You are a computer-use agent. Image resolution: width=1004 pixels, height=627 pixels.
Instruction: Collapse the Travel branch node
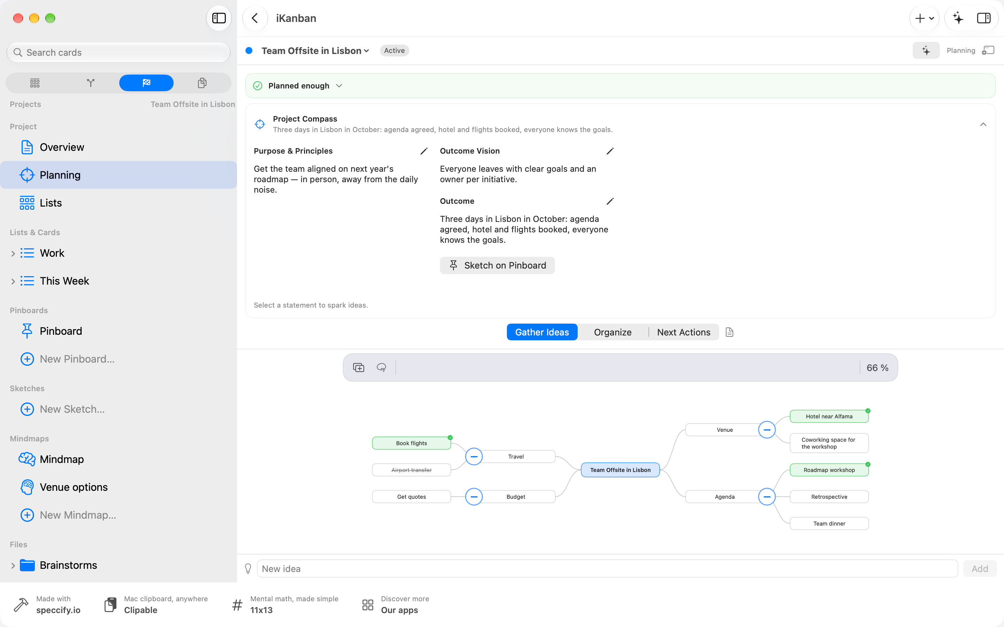click(x=474, y=457)
